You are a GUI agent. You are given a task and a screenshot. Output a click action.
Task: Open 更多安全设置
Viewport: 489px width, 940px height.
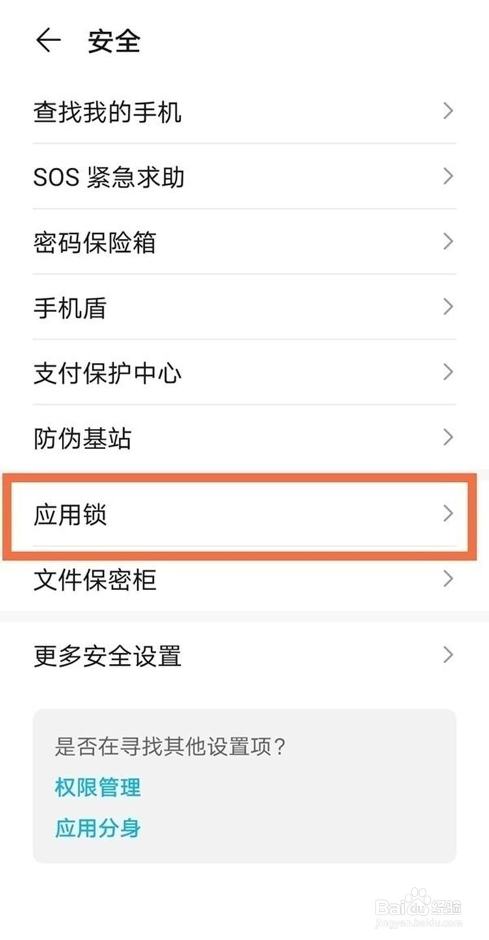pos(244,655)
